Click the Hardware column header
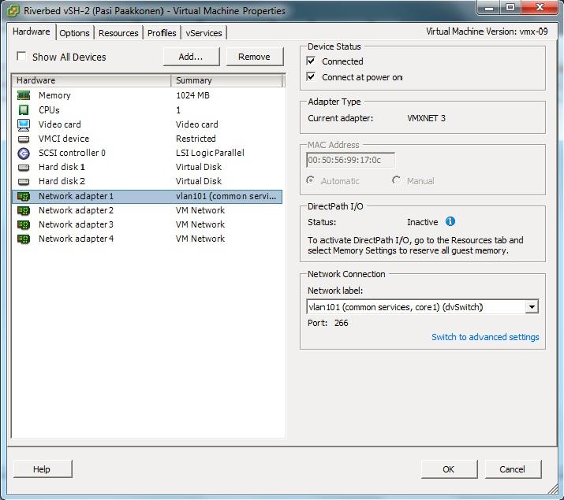564x500 pixels. (x=92, y=80)
